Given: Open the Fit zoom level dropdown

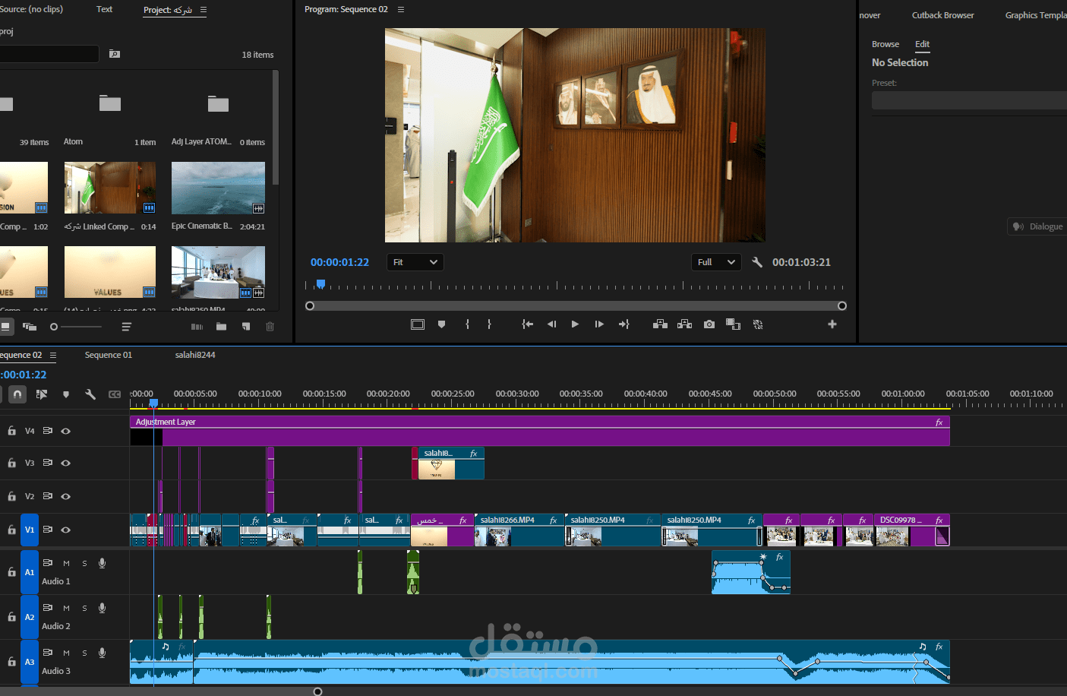Looking at the screenshot, I should (415, 262).
